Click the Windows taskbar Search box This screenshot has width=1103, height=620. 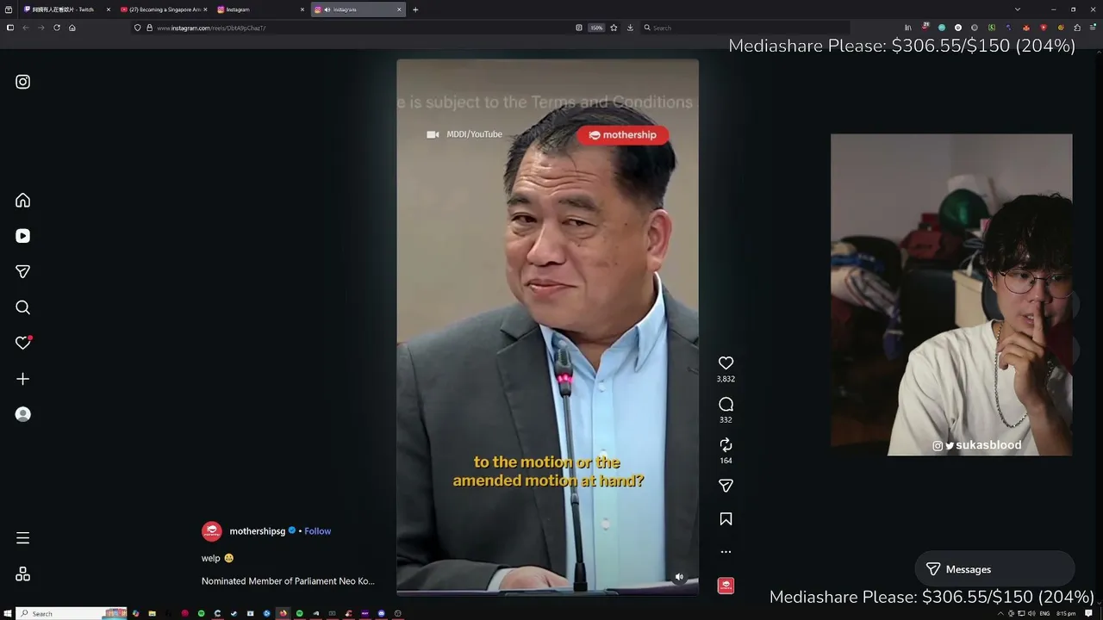(x=72, y=613)
